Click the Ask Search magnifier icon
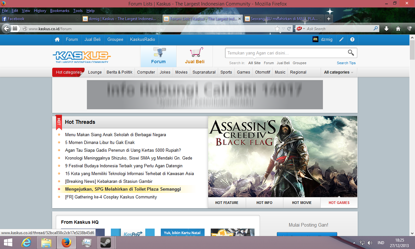Viewport: 415px width, 249px height. tap(376, 29)
